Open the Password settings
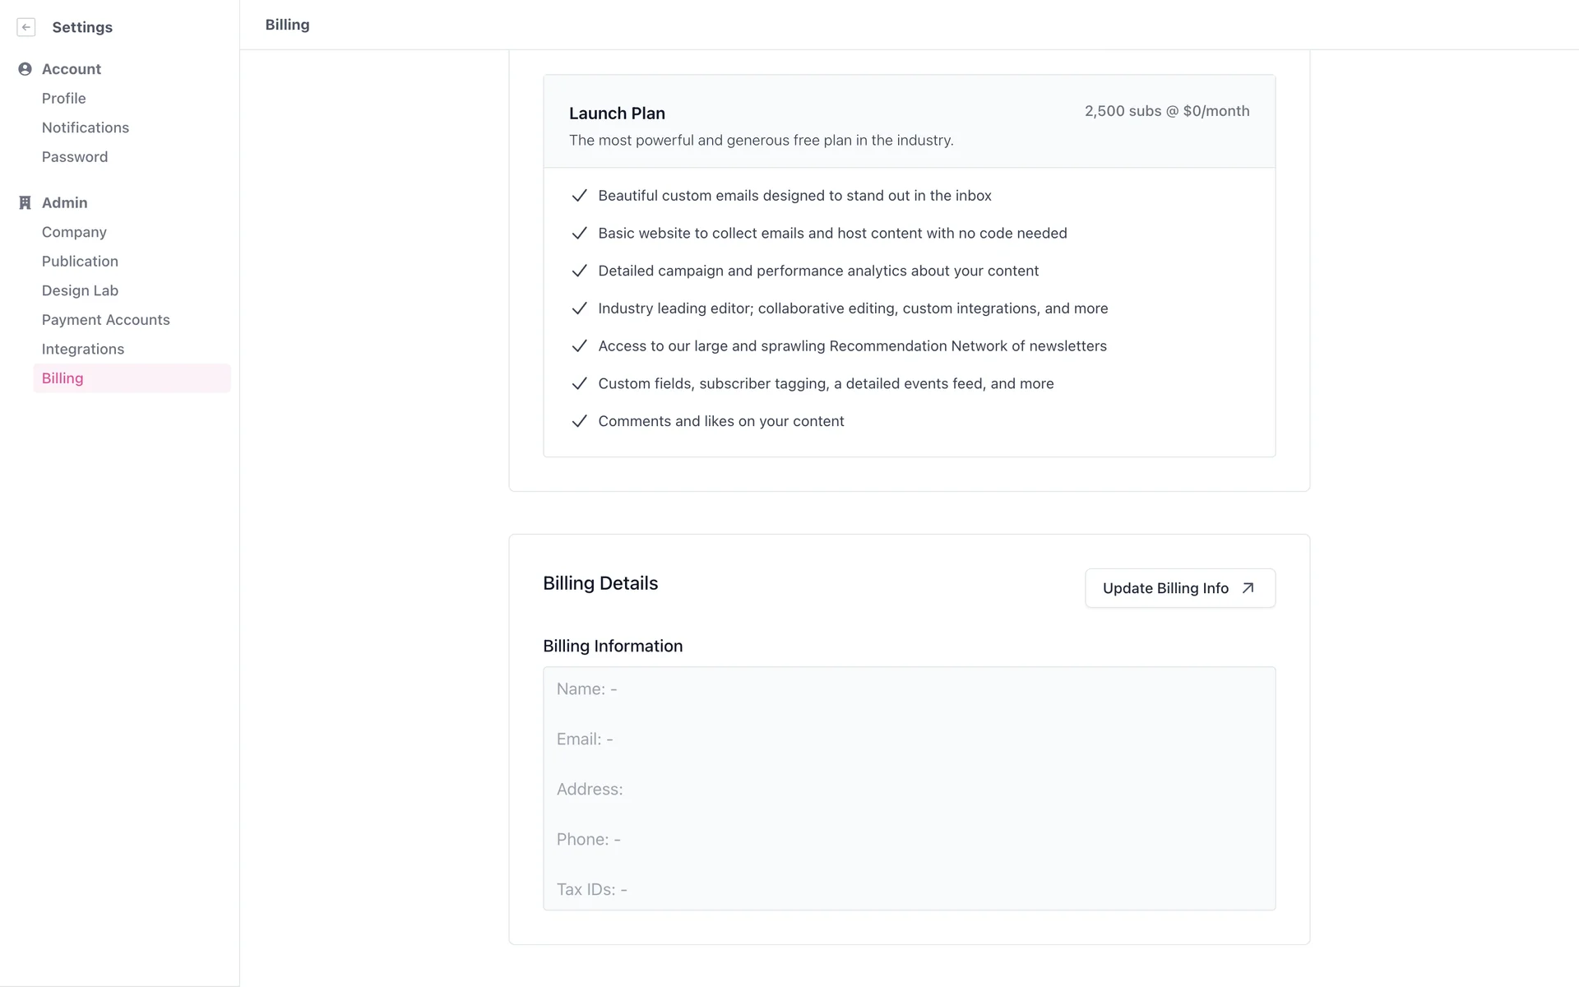Viewport: 1579px width, 987px height. click(75, 157)
